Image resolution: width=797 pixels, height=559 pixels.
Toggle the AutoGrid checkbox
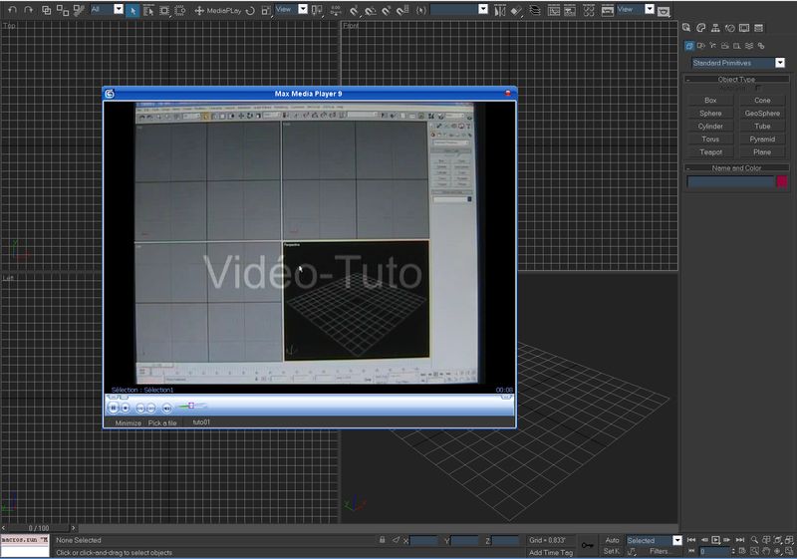tap(758, 89)
